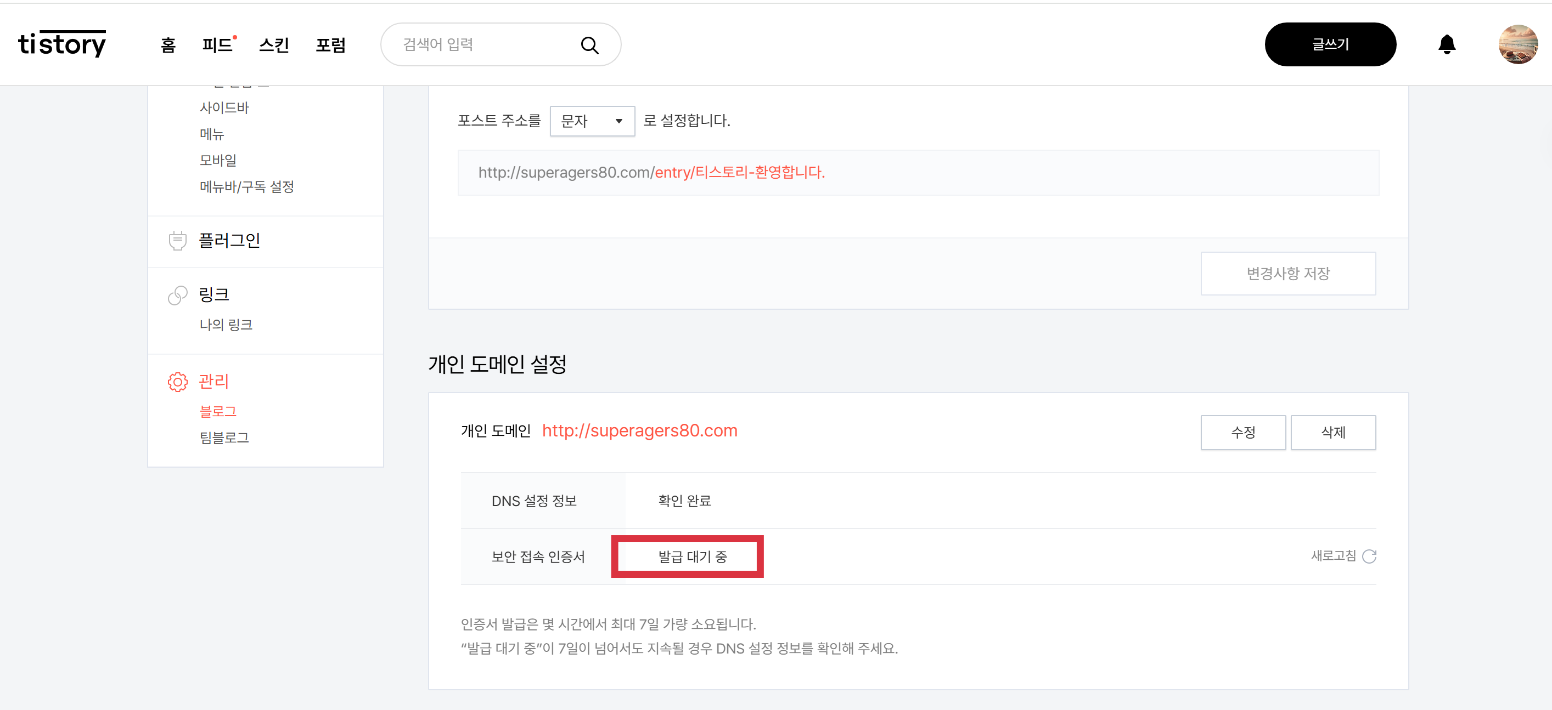
Task: Open the 문자 post address dropdown
Action: click(x=592, y=122)
